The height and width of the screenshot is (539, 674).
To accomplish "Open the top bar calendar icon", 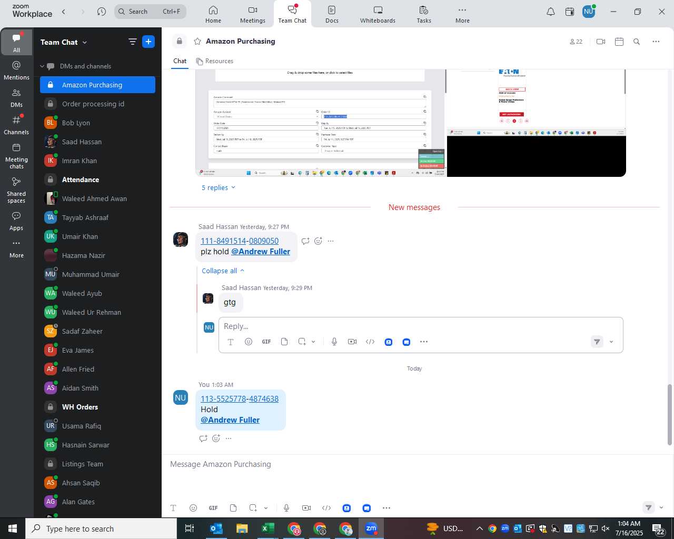I will 570,12.
